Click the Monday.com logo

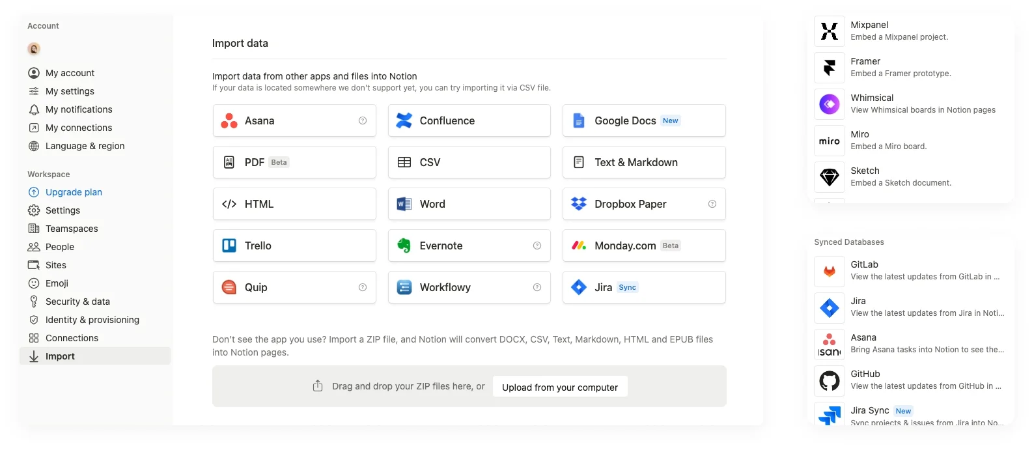point(579,246)
